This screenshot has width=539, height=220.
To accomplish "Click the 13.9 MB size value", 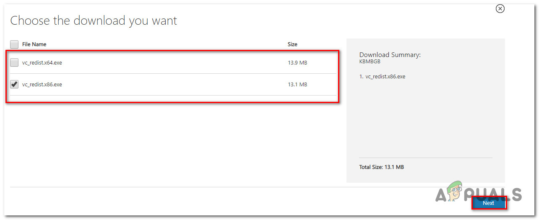I will (297, 63).
